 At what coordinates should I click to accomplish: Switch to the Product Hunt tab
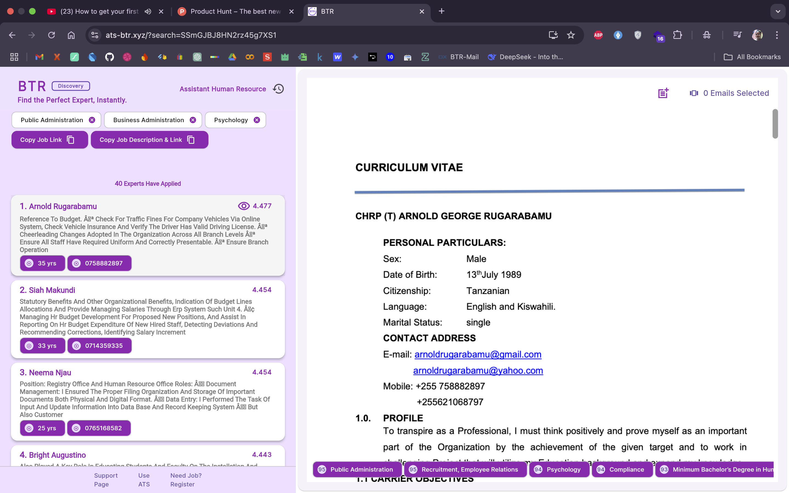pyautogui.click(x=235, y=12)
